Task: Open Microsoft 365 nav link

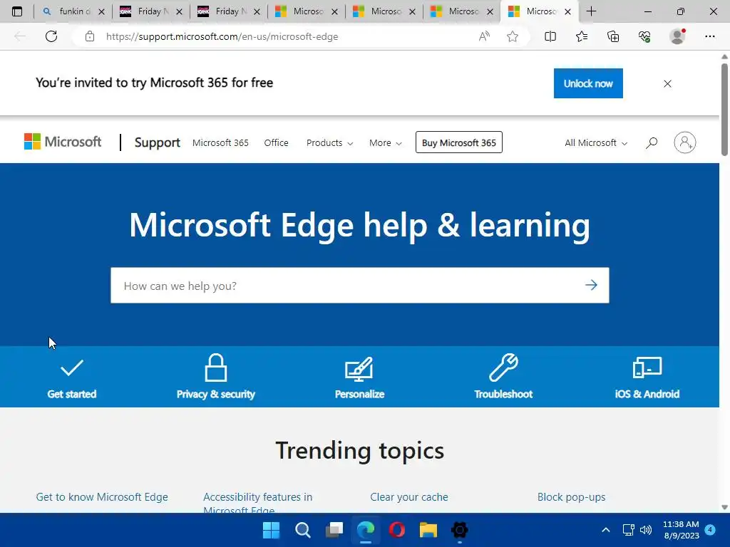Action: click(220, 142)
